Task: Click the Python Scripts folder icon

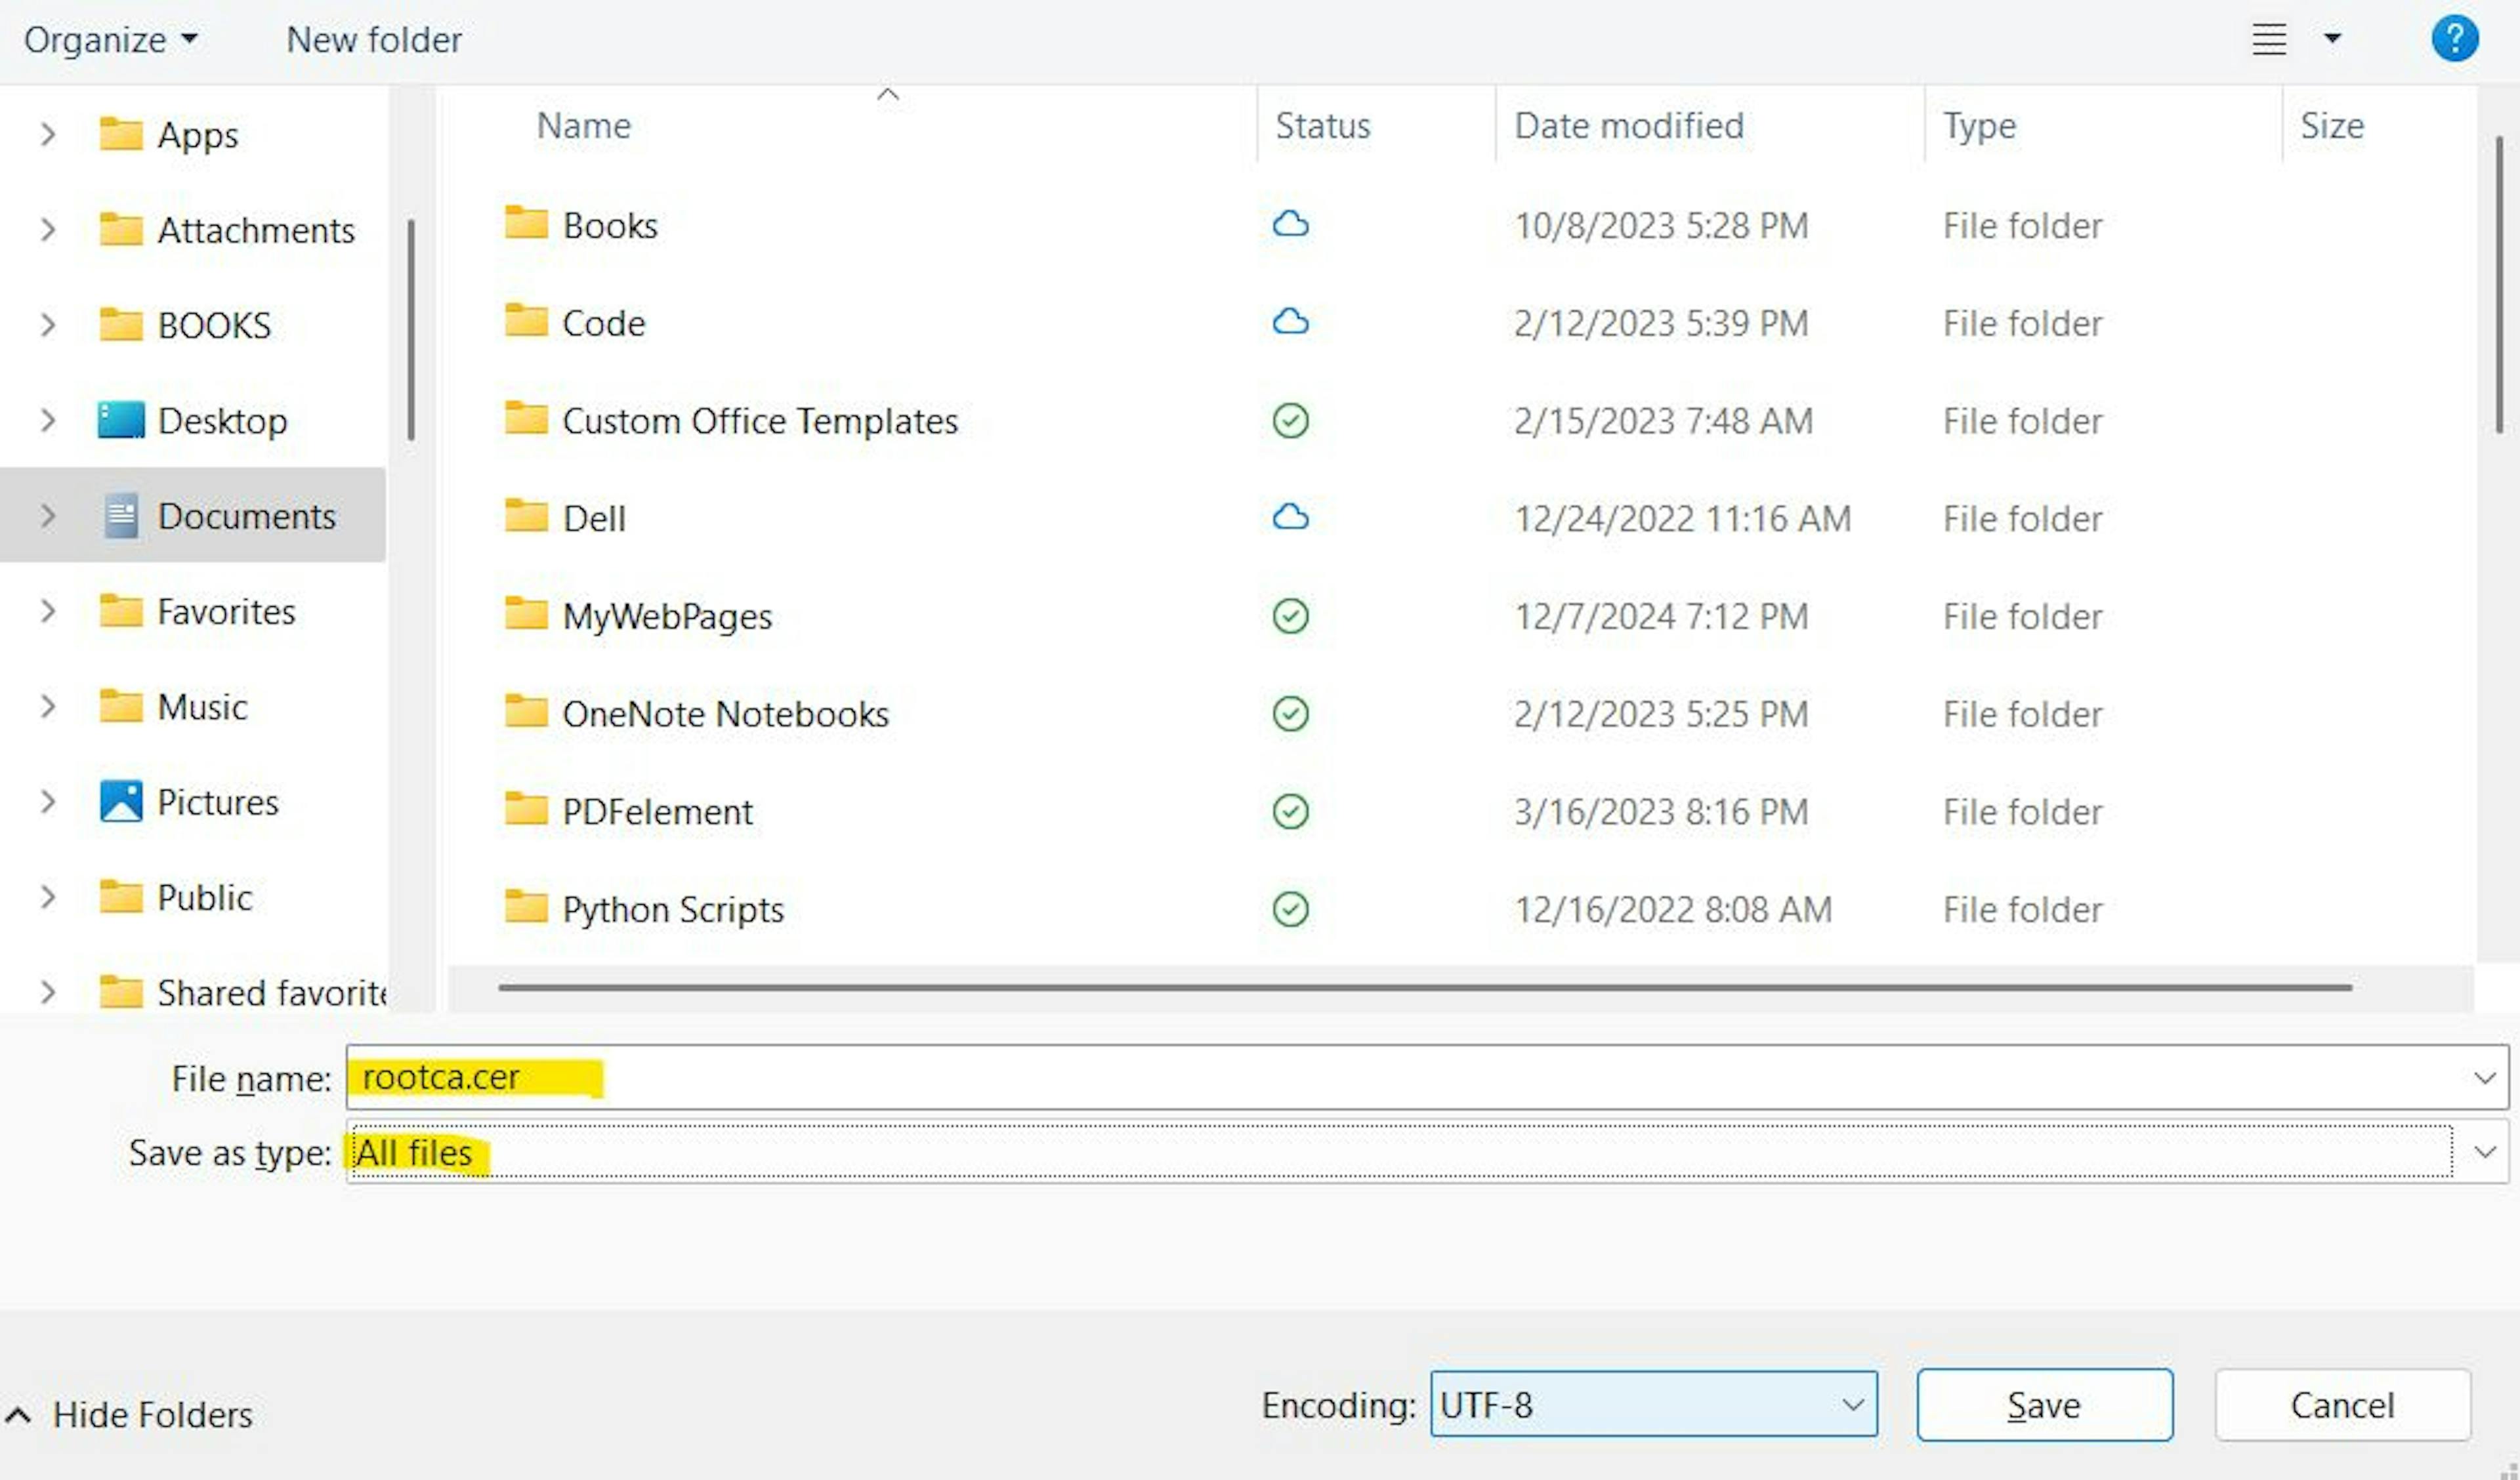Action: [526, 907]
